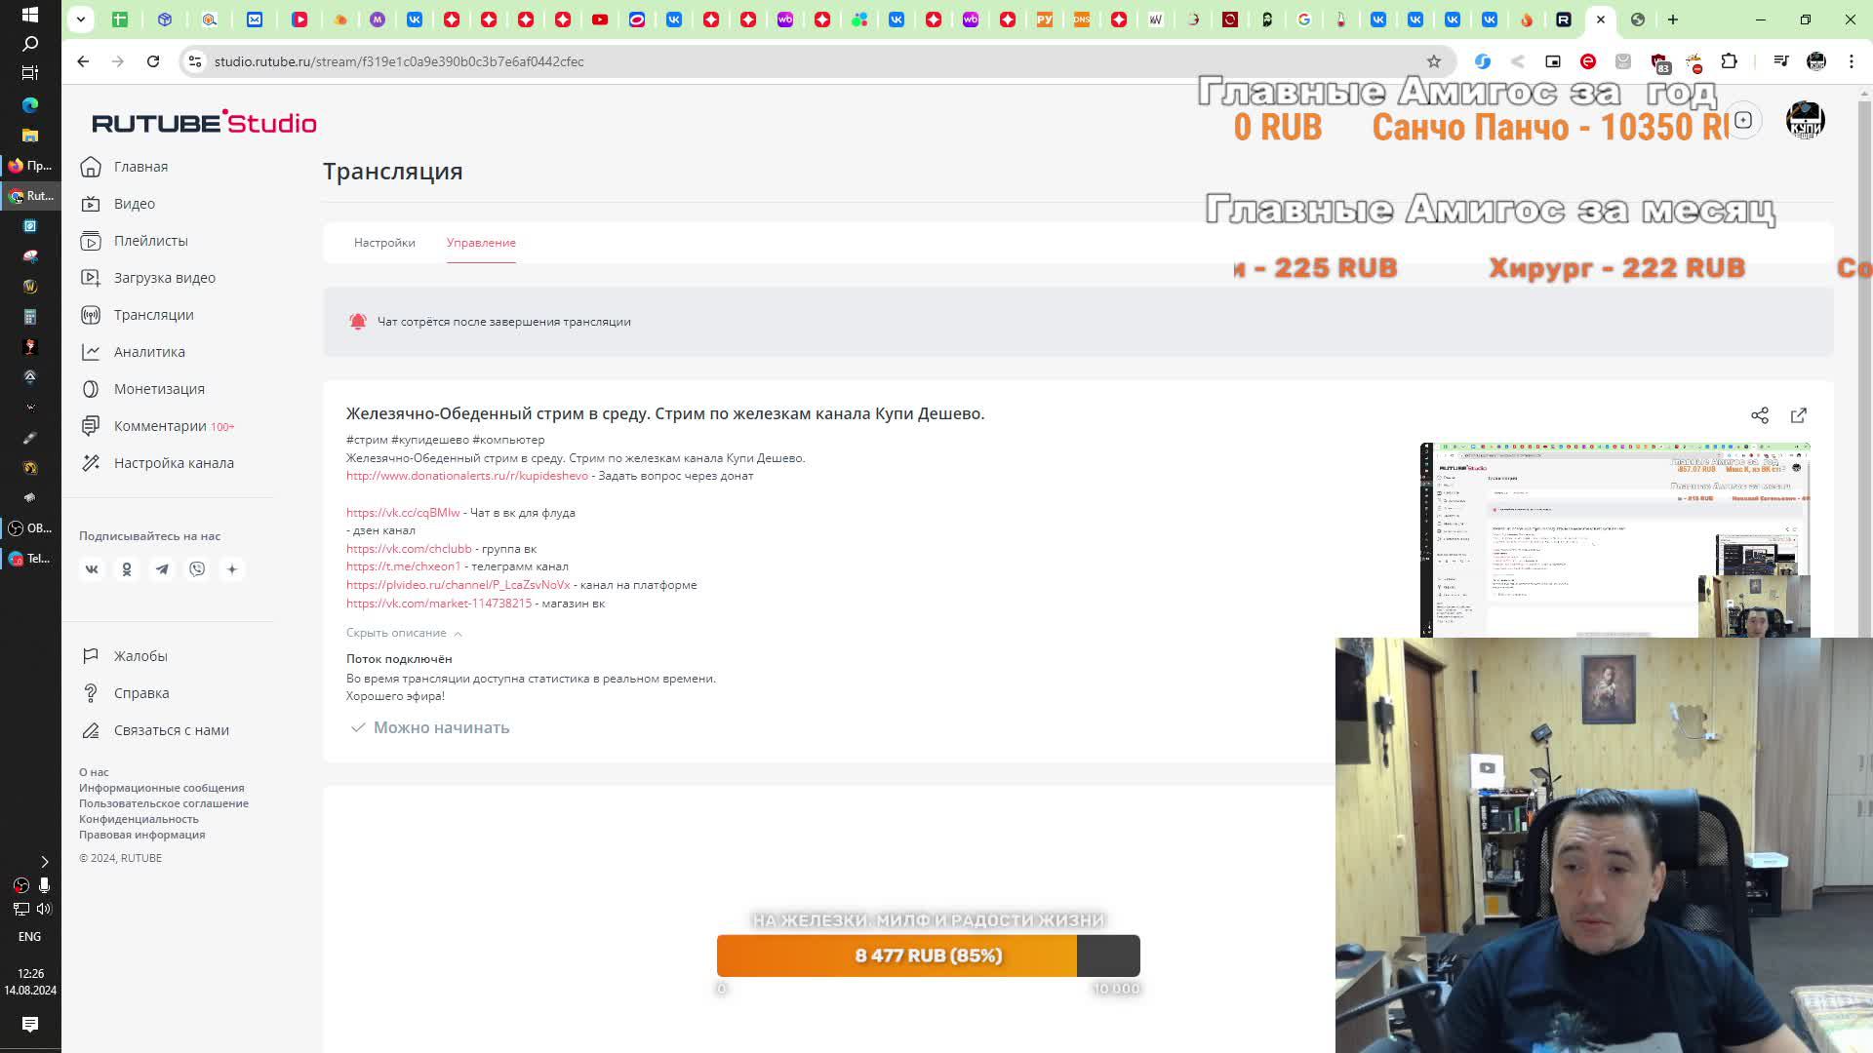Click the browser address bar URL
Viewport: 1873px width, 1053px height.
399,61
